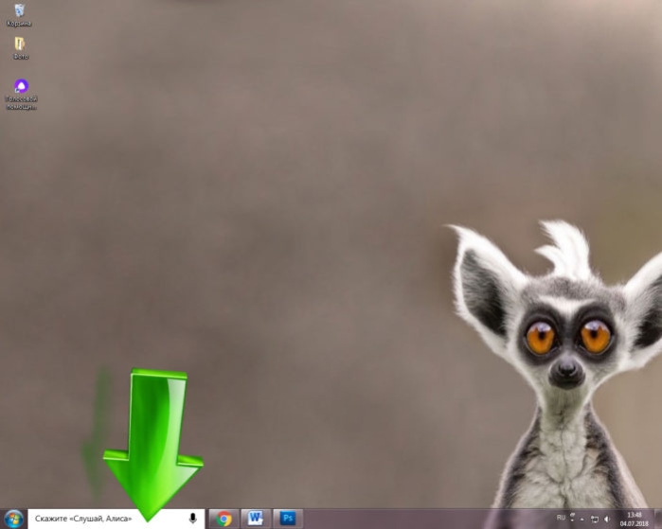The width and height of the screenshot is (662, 529).
Task: Click the «Слушай, Алиса» search field
Action: click(116, 519)
